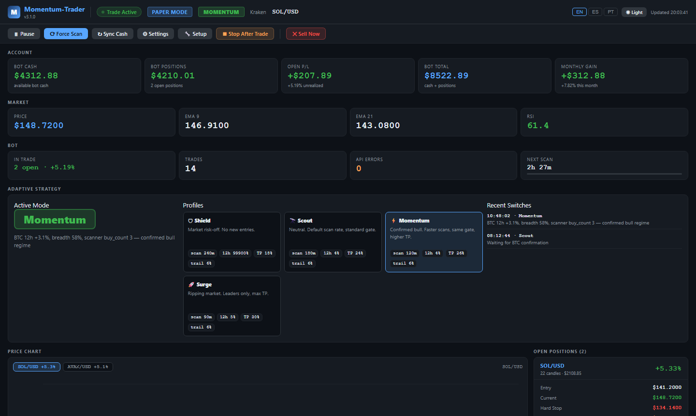Viewport: 696px width, 416px height.
Task: Toggle the Light theme
Action: point(634,12)
